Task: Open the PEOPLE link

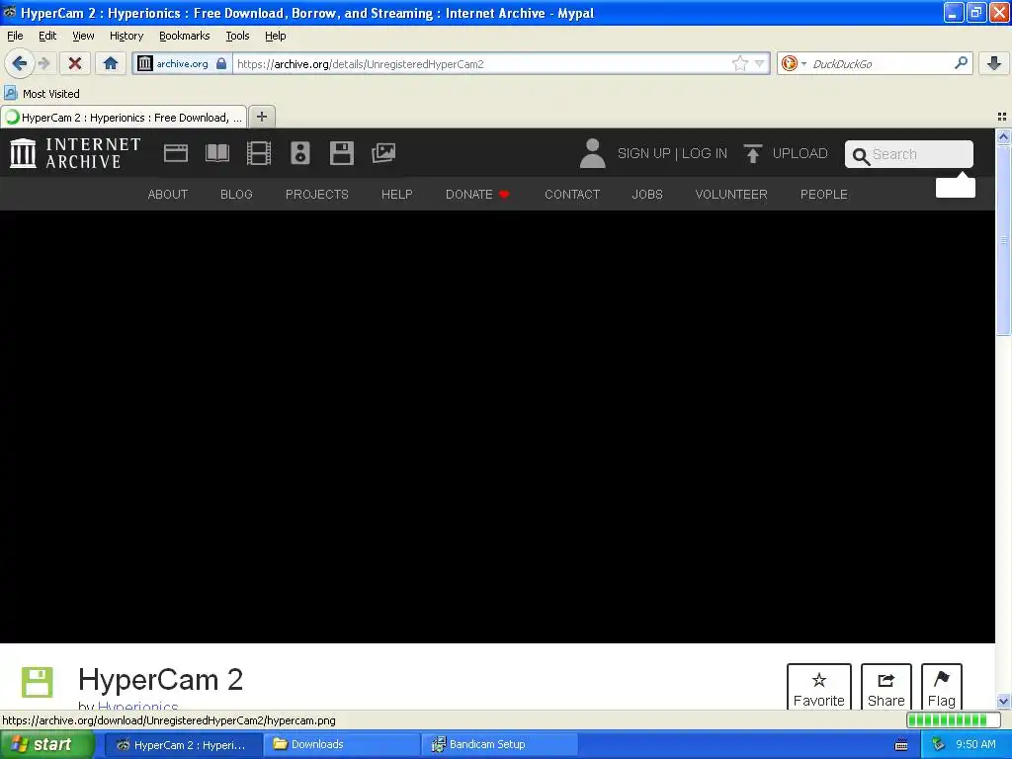Action: point(824,195)
